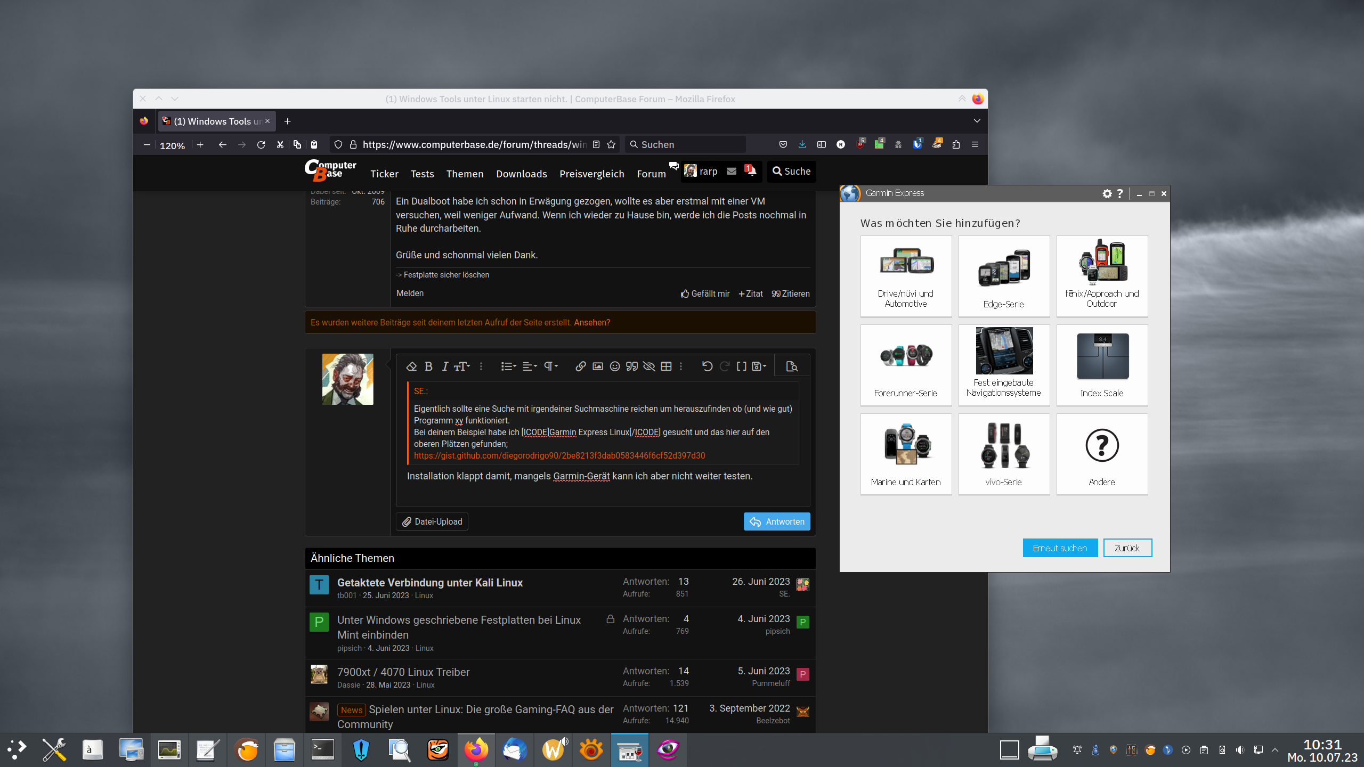The height and width of the screenshot is (767, 1364).
Task: Expand the font size dropdown
Action: [462, 366]
